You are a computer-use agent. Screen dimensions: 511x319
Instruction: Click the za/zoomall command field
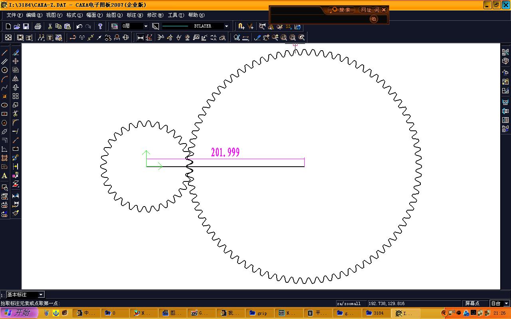click(351, 303)
